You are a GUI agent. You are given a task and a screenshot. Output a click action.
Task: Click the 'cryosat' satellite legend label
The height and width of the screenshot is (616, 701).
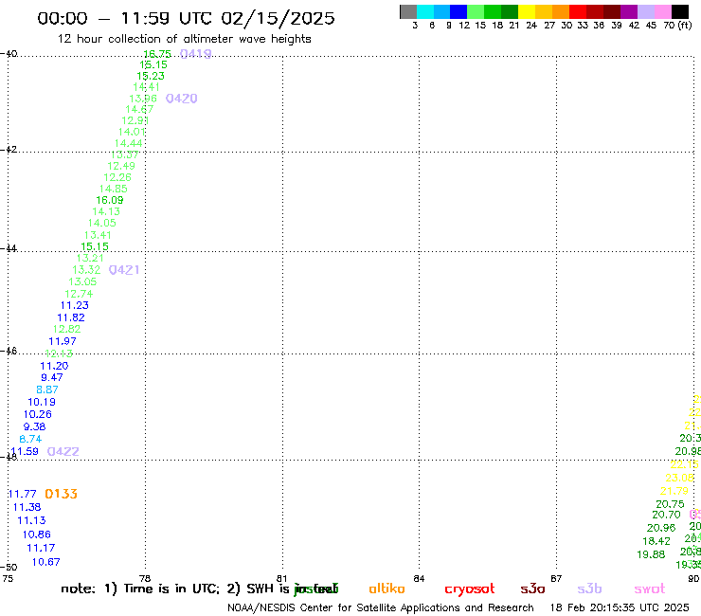click(x=470, y=589)
